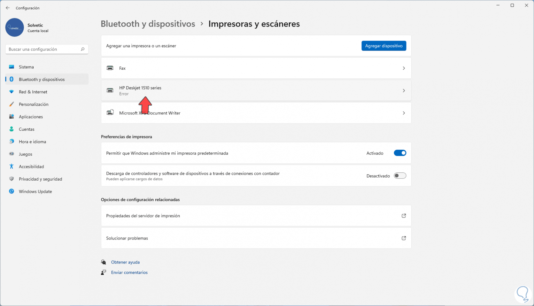Click external link icon for Solucionar problemas
The width and height of the screenshot is (534, 306).
click(404, 238)
